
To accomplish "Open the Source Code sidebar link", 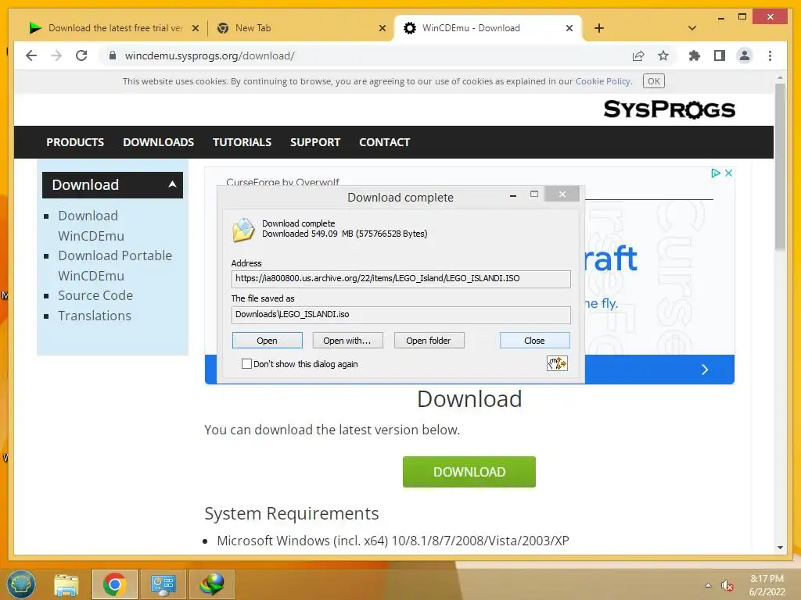I will [x=95, y=295].
